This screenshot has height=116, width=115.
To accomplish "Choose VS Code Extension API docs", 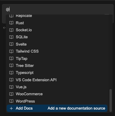I will tap(57, 80).
